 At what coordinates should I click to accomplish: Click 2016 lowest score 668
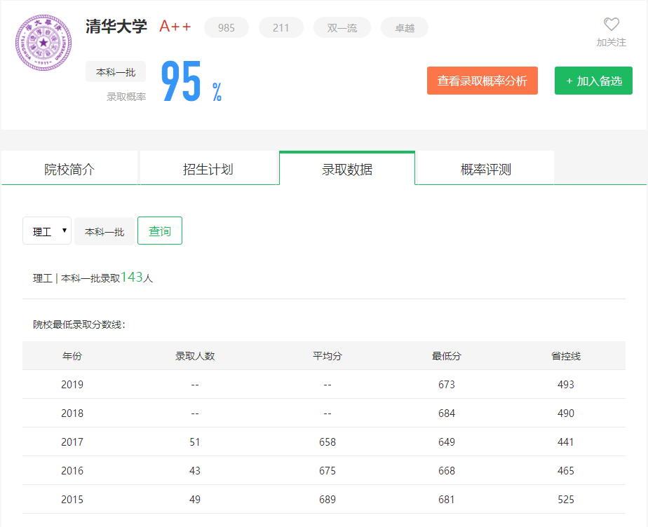[447, 471]
